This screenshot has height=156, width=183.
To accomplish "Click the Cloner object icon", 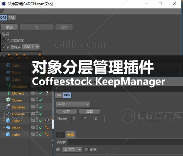I will tap(8, 100).
